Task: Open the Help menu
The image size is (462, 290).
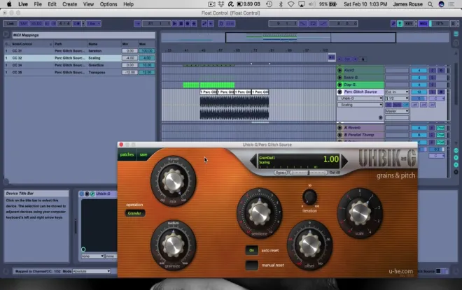Action: [x=128, y=4]
